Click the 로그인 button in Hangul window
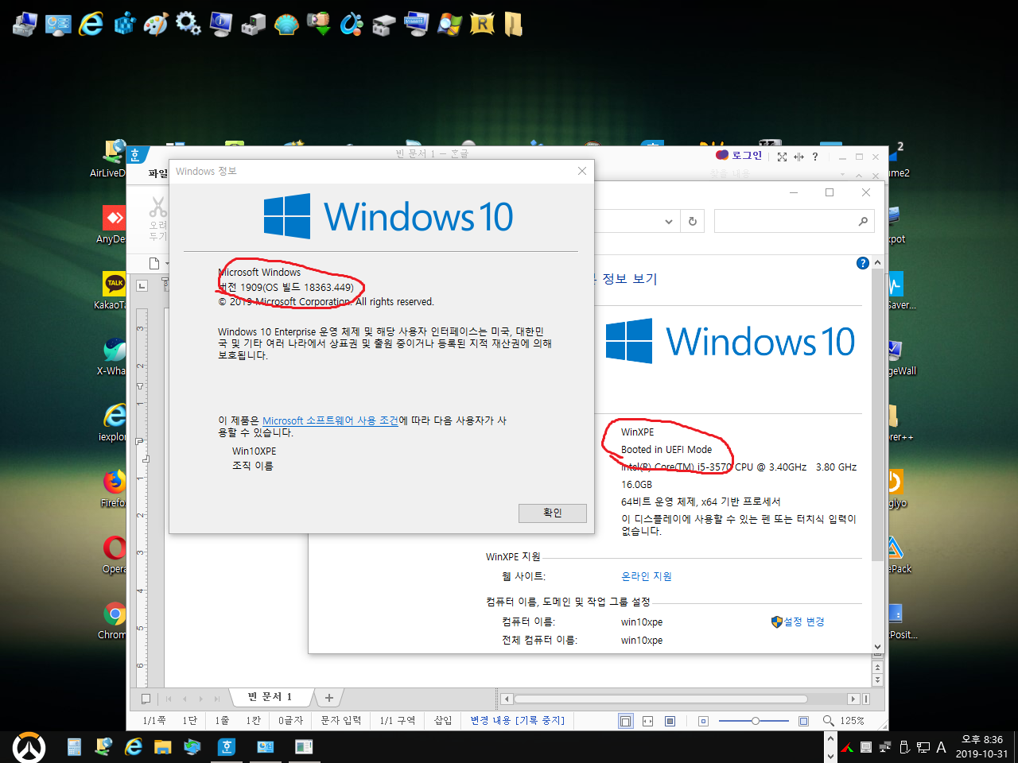1018x763 pixels. point(739,156)
